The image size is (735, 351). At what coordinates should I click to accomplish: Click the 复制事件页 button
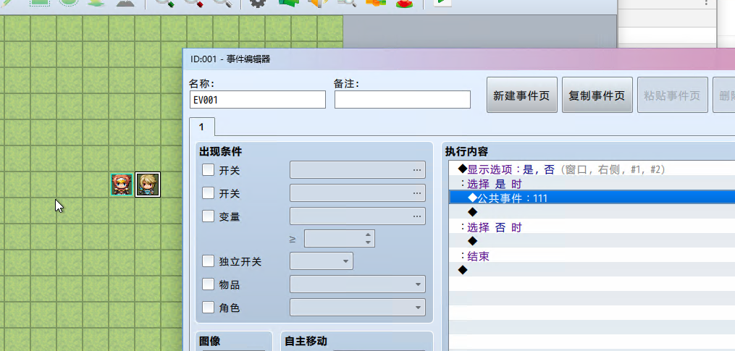coord(597,95)
